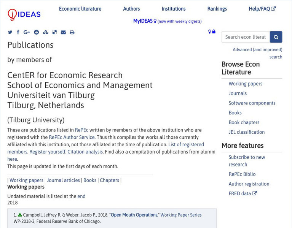Screen dimensions: 292x228
Task: Share on StumbleUpon icon
Action: [46, 32]
